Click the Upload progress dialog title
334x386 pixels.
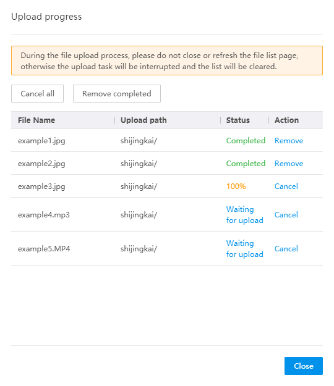[x=46, y=17]
